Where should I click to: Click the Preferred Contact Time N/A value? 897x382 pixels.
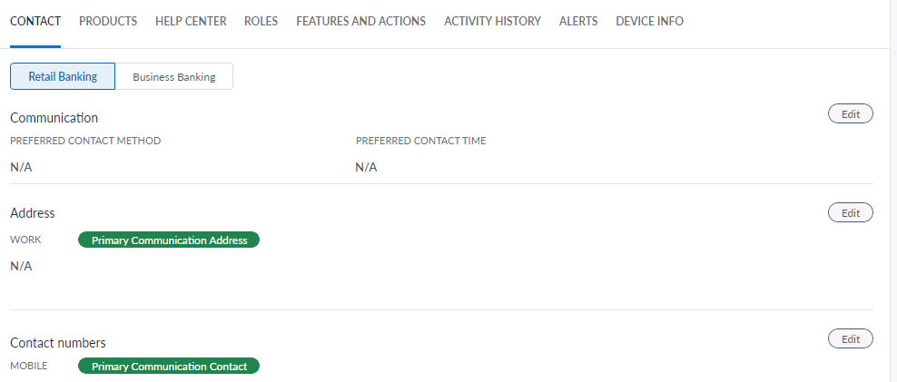point(366,167)
